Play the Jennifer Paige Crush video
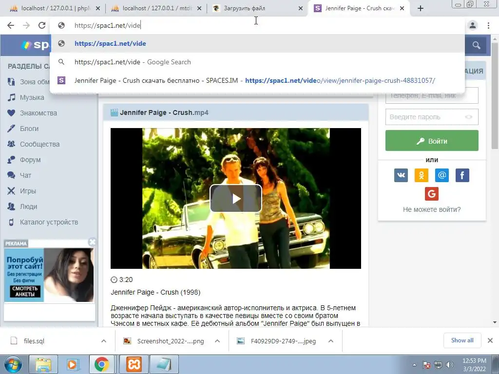The height and width of the screenshot is (374, 499). pos(236,199)
